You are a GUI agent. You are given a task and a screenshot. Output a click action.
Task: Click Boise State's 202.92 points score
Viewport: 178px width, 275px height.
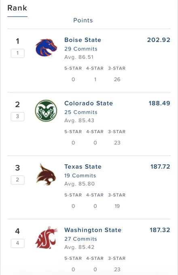[159, 40]
